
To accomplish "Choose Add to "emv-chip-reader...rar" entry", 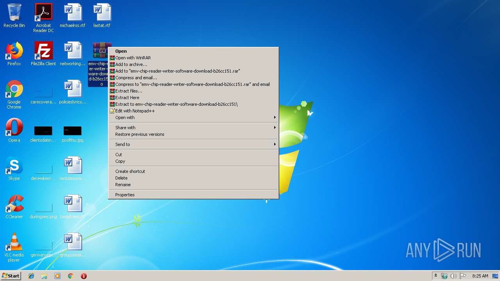I will tap(193, 71).
